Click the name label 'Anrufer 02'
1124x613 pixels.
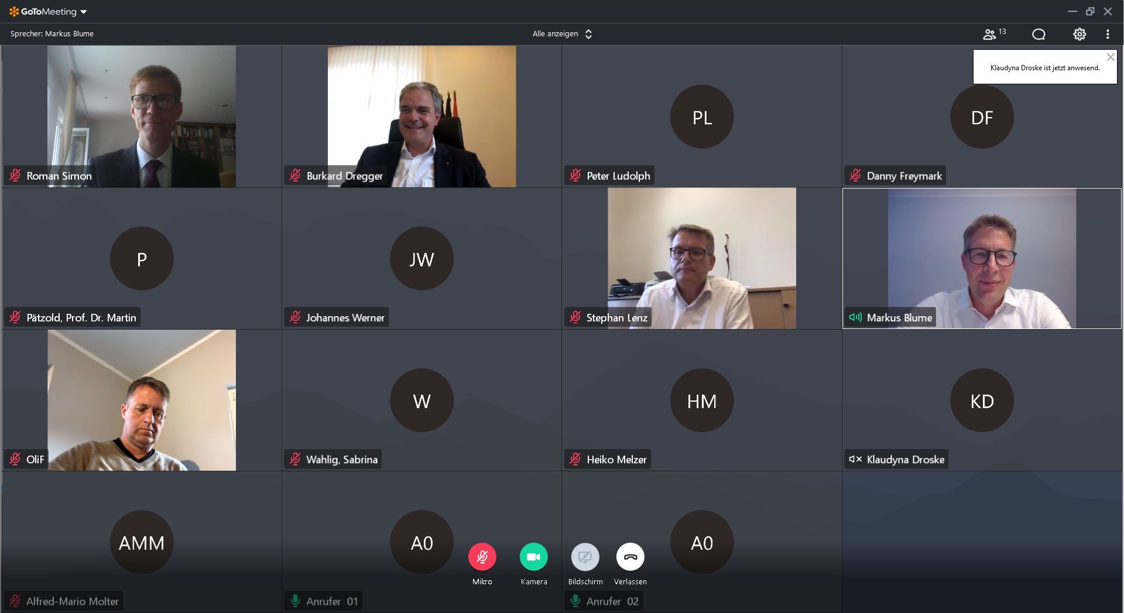pyautogui.click(x=612, y=601)
